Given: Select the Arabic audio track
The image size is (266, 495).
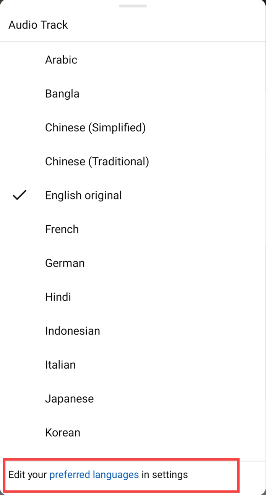Looking at the screenshot, I should 61,60.
